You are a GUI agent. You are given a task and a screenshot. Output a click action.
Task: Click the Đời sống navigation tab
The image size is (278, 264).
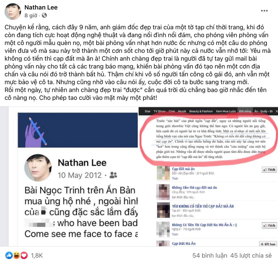pos(245,111)
